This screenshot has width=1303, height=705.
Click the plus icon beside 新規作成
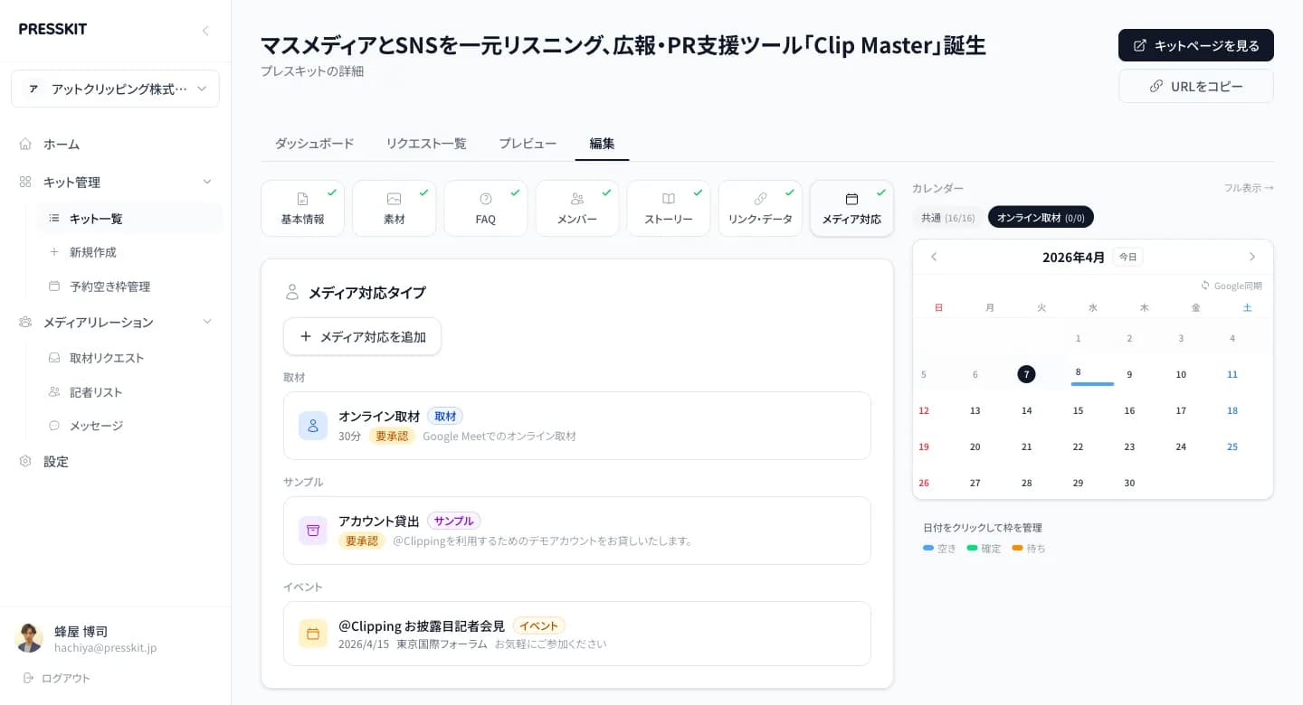click(x=54, y=252)
